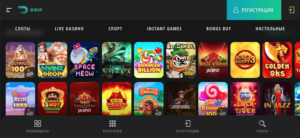The height and width of the screenshot is (138, 300).
Task: Select the Bonus Buy tab
Action: pos(218,29)
